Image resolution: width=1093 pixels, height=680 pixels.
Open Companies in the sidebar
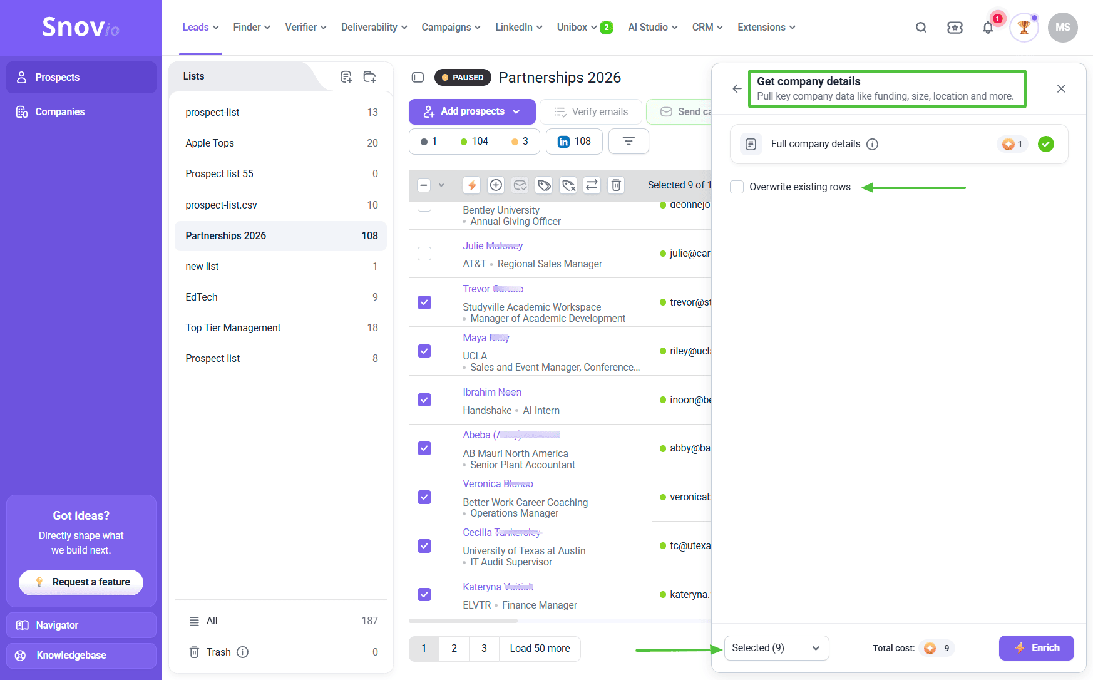[81, 112]
